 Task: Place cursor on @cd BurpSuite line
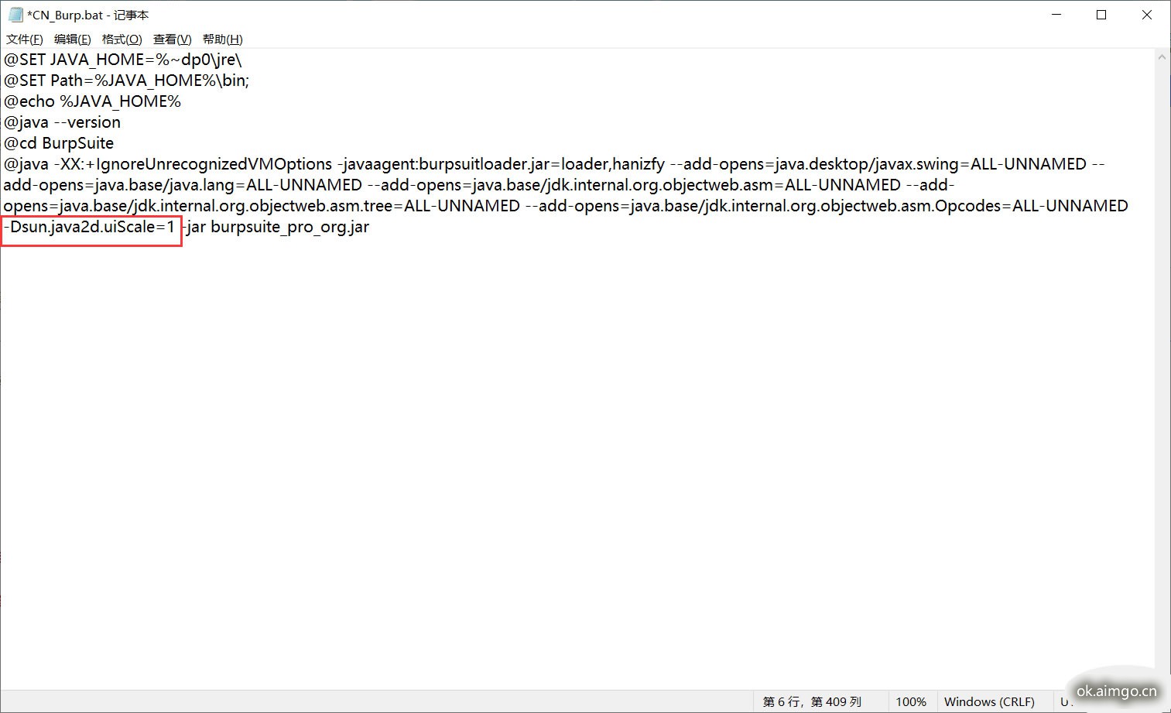click(58, 143)
